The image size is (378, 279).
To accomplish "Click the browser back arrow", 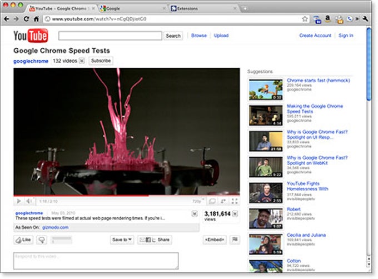I will click(7, 19).
